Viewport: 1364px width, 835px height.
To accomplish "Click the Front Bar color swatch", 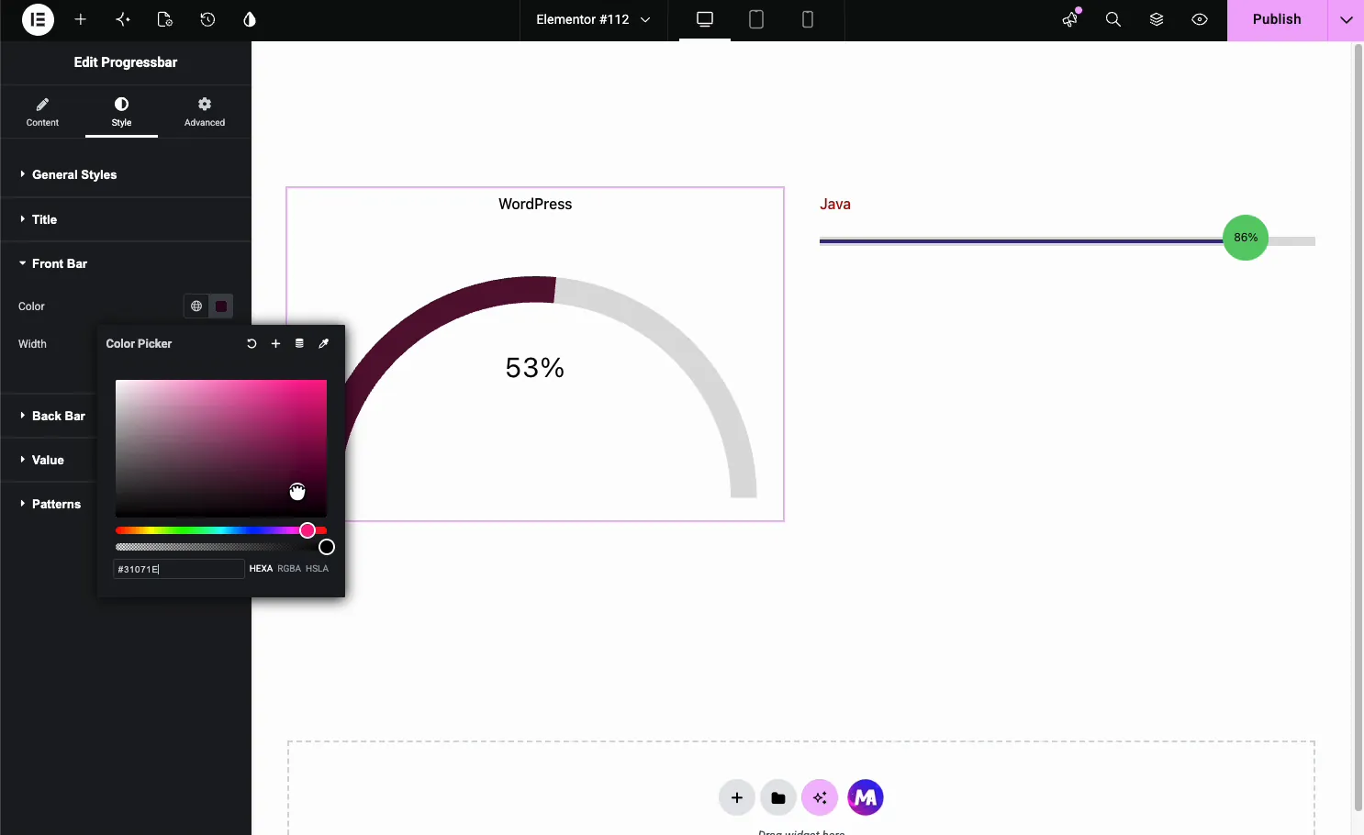I will 221,306.
